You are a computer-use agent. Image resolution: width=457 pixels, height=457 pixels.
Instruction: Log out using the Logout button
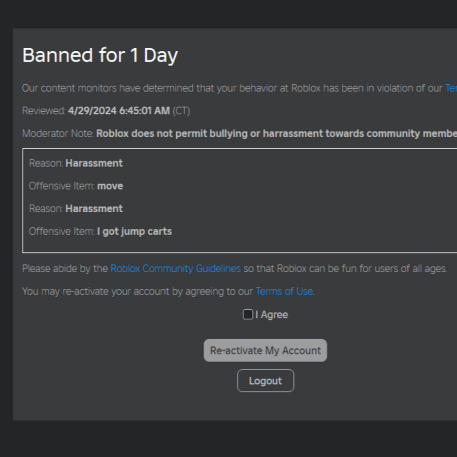point(266,381)
